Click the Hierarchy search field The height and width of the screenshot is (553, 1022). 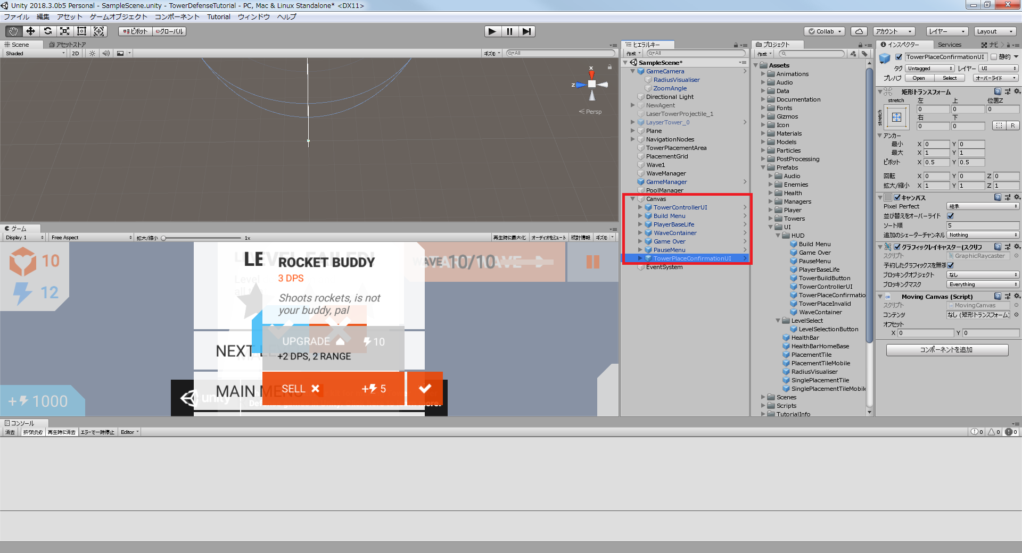pyautogui.click(x=696, y=53)
